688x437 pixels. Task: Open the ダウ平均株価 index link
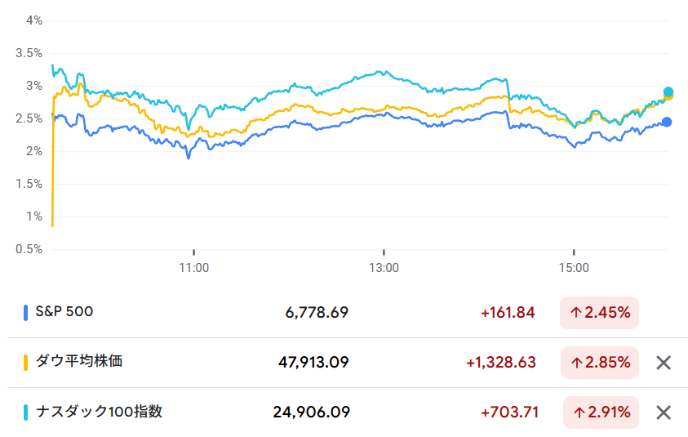click(x=79, y=361)
